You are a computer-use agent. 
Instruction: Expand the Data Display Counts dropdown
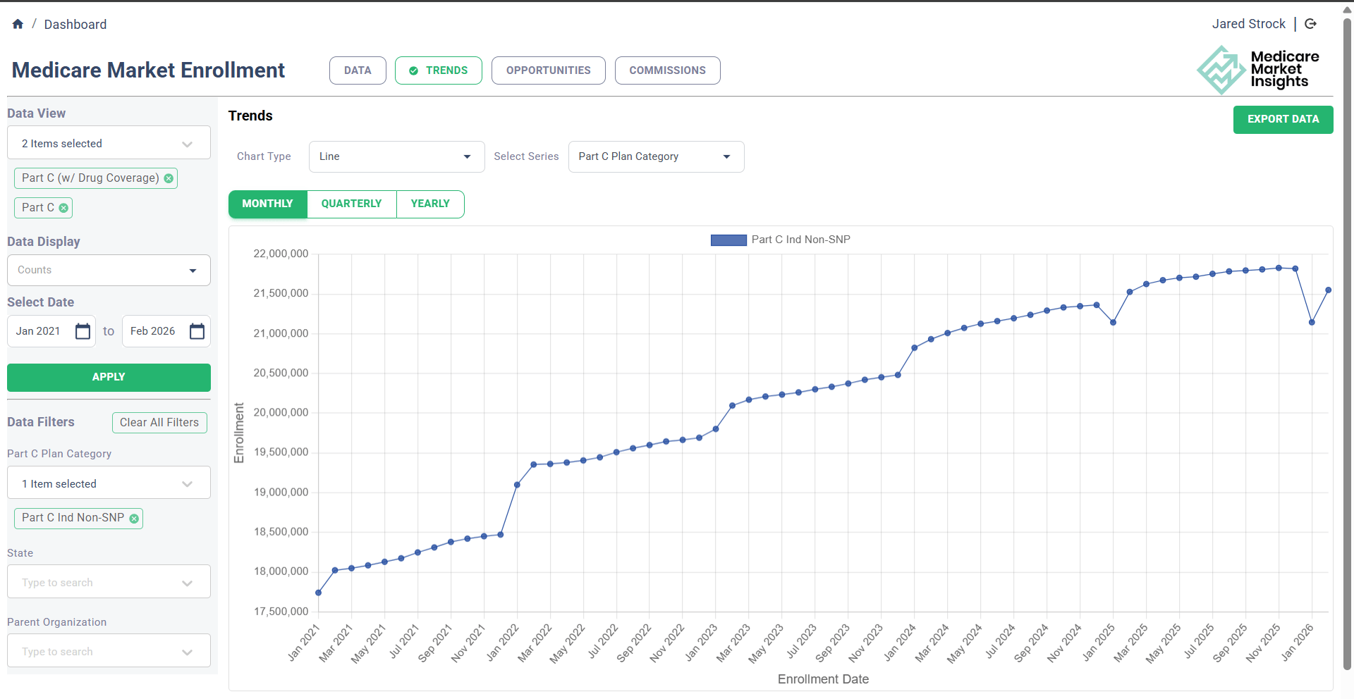(109, 271)
